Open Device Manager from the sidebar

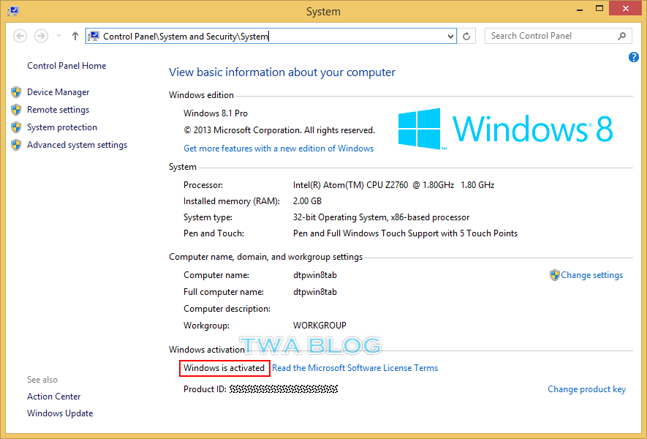coord(58,91)
